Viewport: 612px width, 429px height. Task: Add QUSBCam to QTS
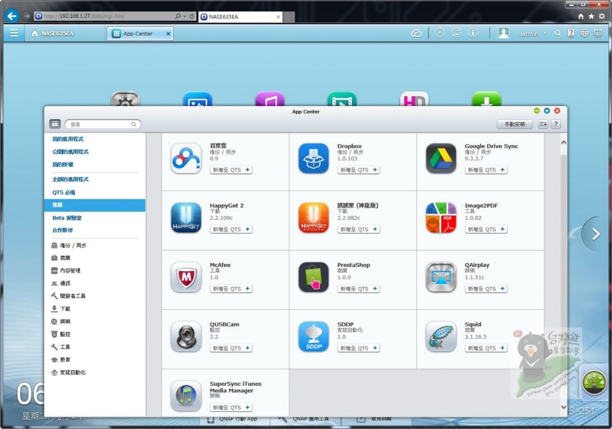[231, 348]
